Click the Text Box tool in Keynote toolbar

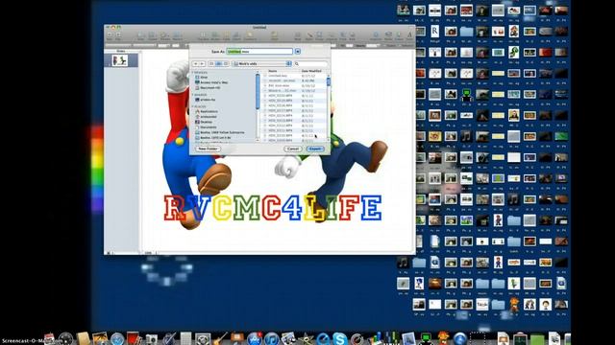click(x=203, y=36)
